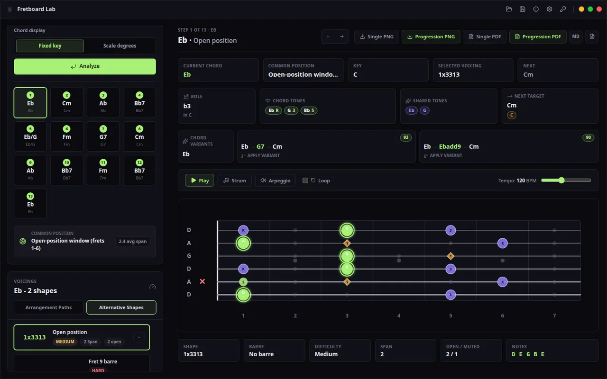Click the gauge icon beside Voicings header
Viewport: 607px width, 379px height.
point(152,287)
